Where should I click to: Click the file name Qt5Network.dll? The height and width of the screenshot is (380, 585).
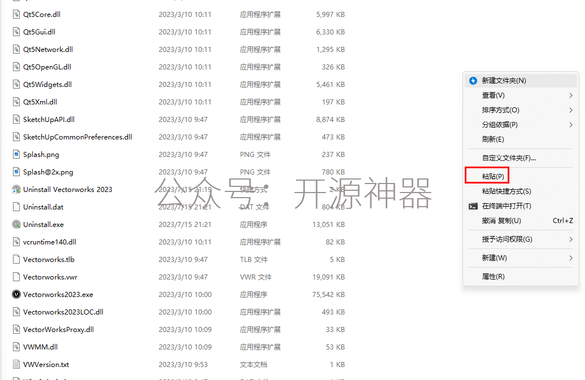(48, 50)
